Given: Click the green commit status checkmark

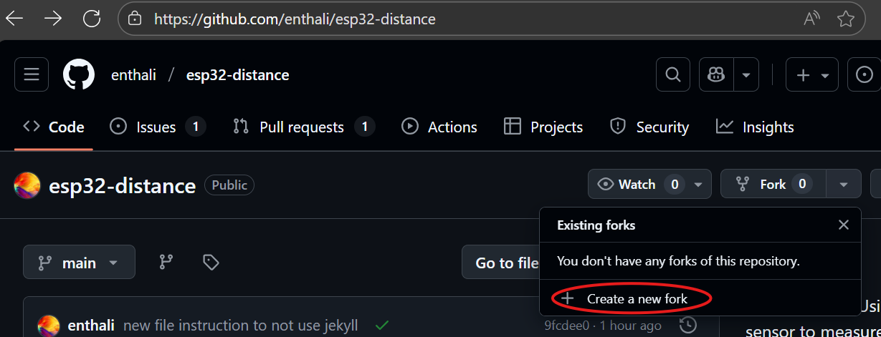Looking at the screenshot, I should 382,326.
